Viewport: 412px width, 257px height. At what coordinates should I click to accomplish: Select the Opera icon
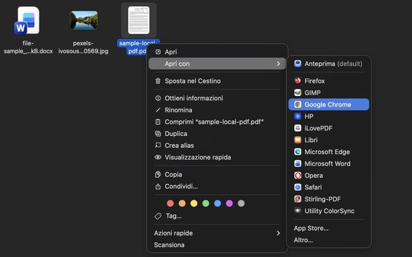pos(297,175)
